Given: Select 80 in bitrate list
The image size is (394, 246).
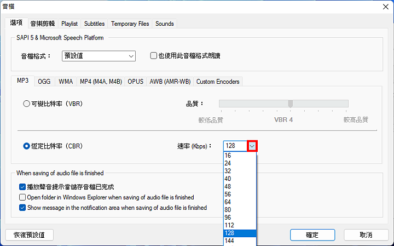Looking at the screenshot, I should click(240, 210).
